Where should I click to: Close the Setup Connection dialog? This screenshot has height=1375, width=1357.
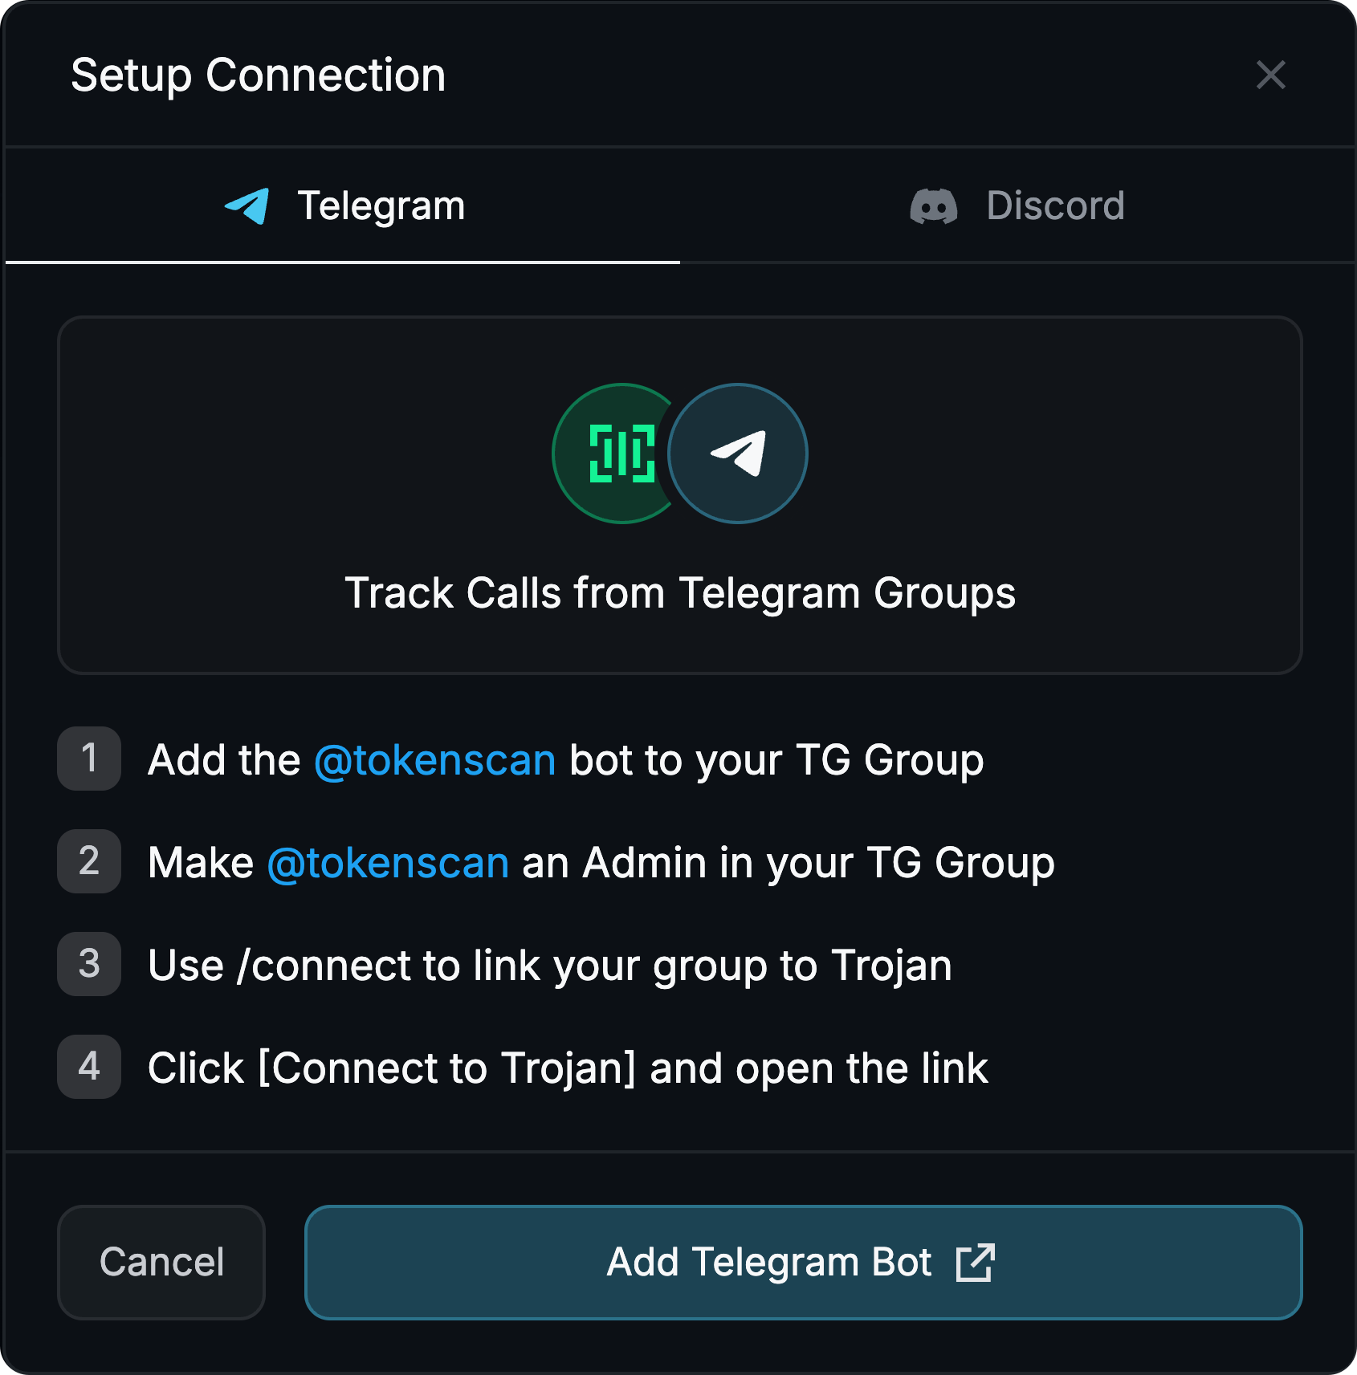tap(1271, 76)
